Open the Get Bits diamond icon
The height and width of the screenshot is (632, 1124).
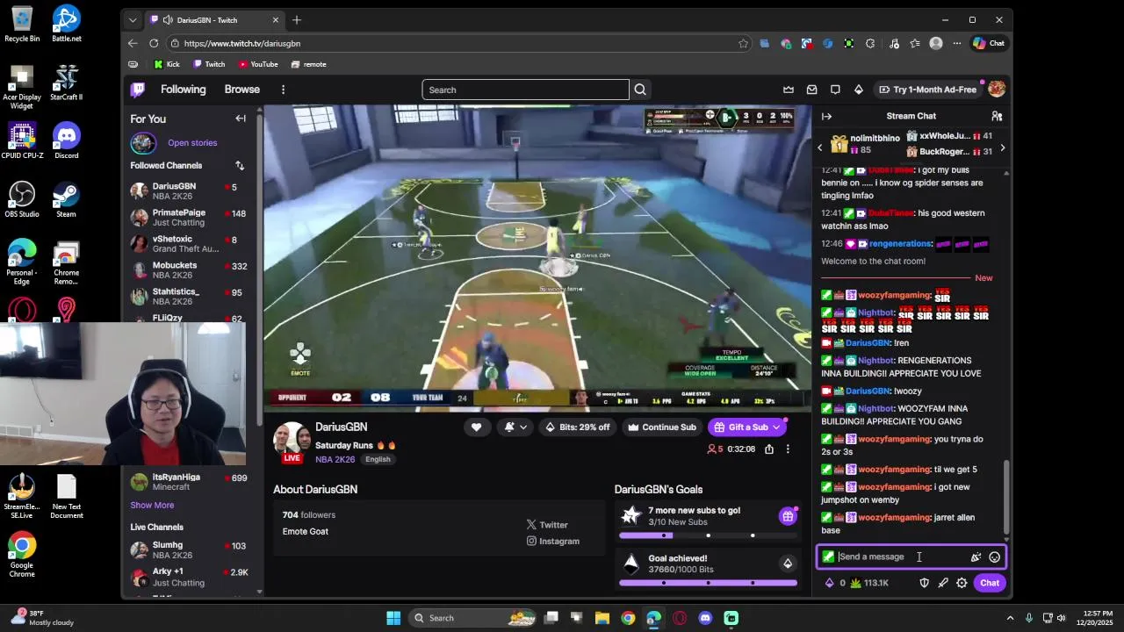coord(859,90)
